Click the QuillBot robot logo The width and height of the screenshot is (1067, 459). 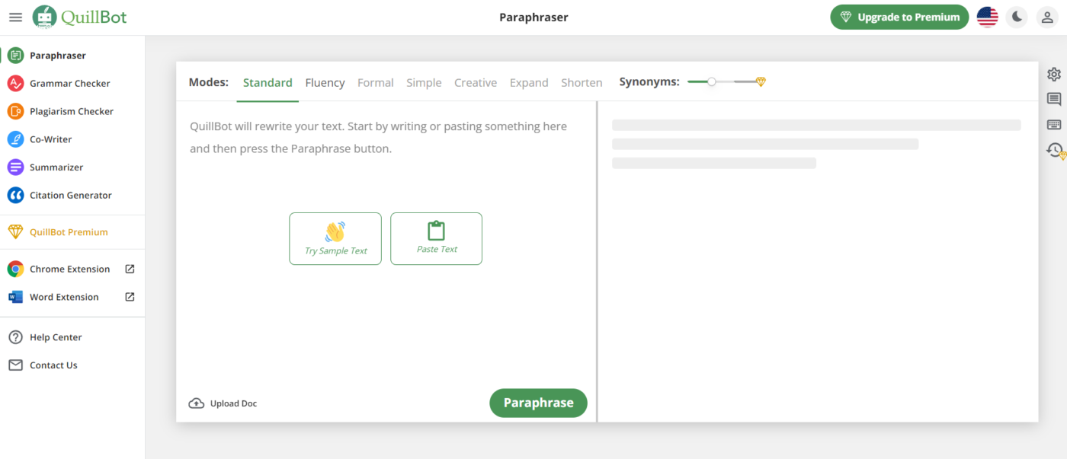pos(44,17)
